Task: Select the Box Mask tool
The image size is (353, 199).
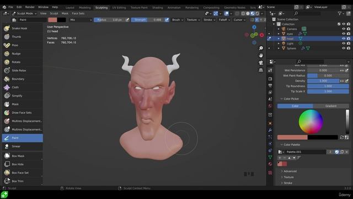Action: (22, 156)
